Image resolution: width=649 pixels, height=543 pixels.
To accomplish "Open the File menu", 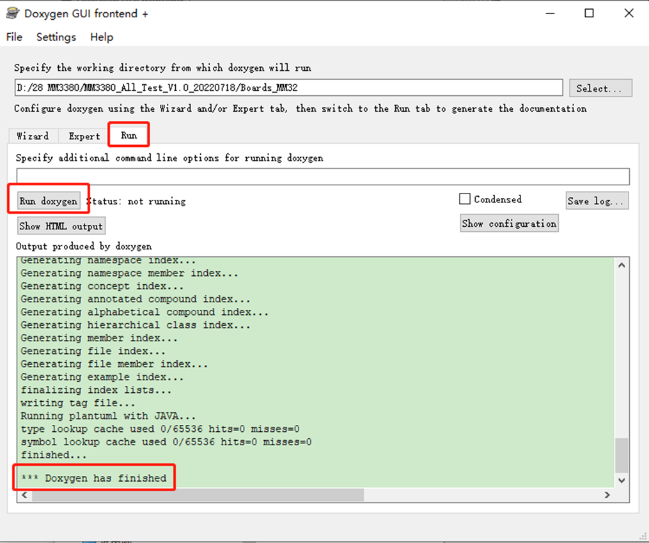I will click(14, 37).
